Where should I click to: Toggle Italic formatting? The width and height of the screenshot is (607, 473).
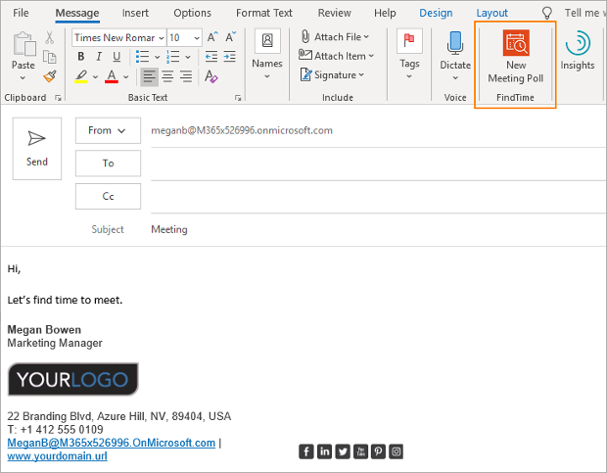[x=99, y=57]
